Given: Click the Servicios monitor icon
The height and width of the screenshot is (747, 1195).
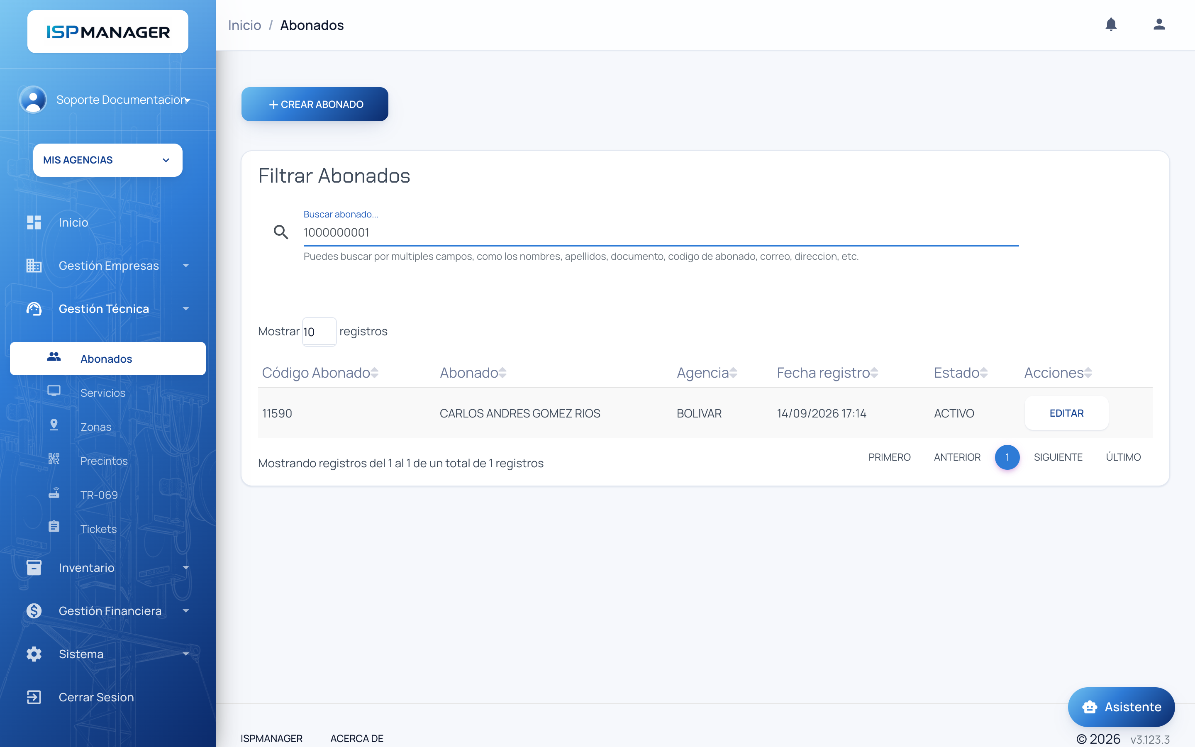Looking at the screenshot, I should point(54,391).
